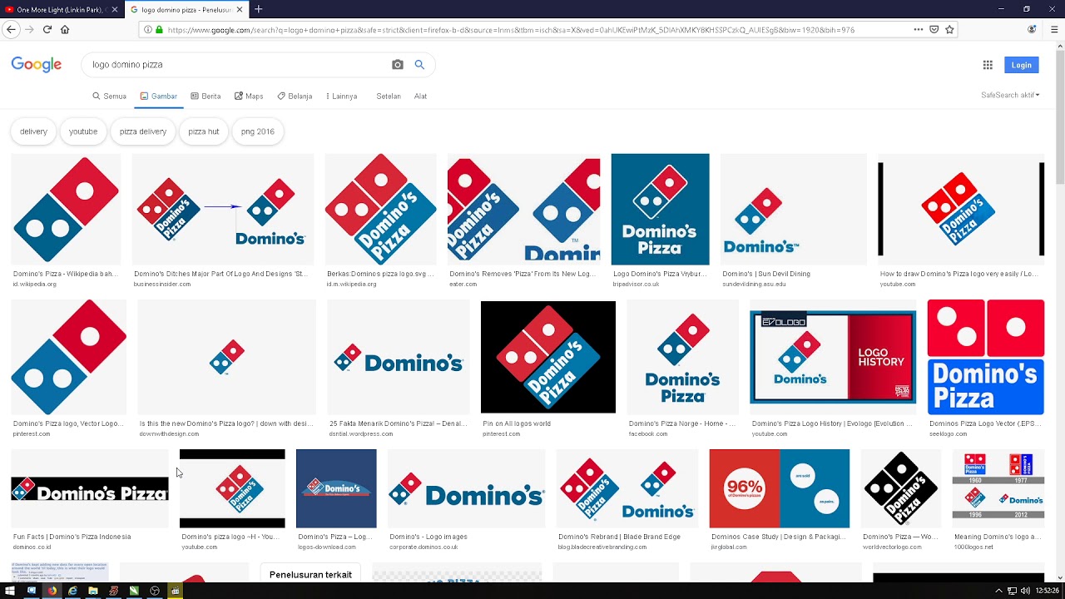Show hidden system tray icons

(x=998, y=591)
